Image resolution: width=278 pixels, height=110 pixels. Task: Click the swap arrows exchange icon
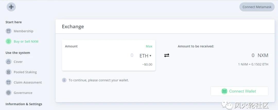coord(167,55)
